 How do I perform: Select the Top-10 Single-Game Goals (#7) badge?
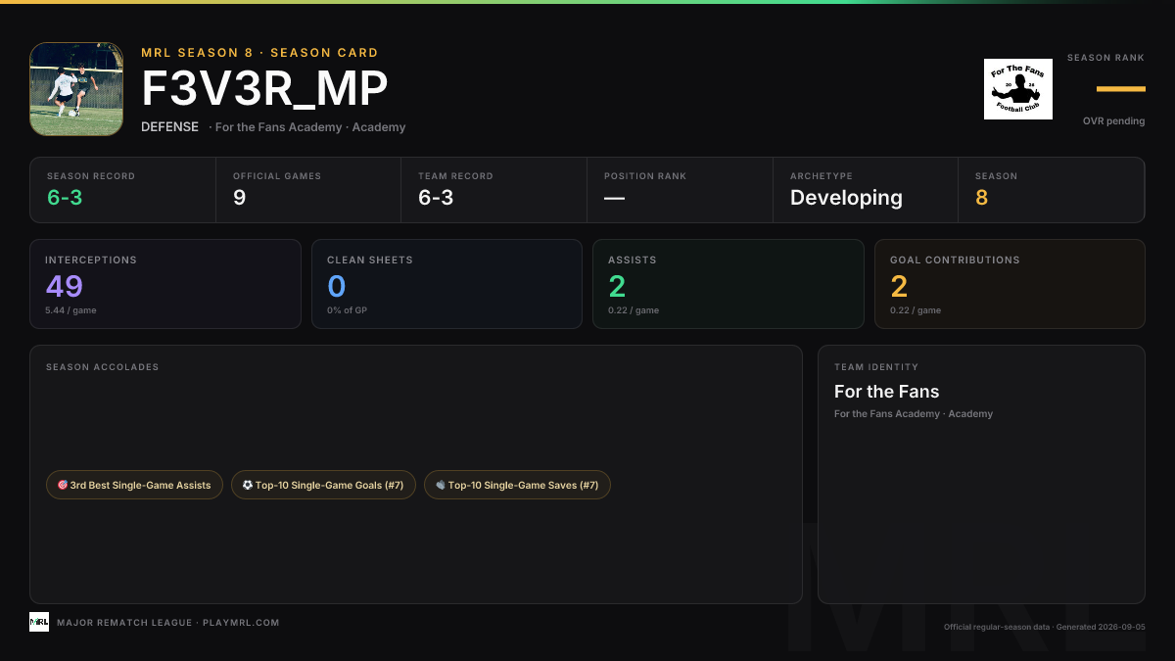[323, 485]
